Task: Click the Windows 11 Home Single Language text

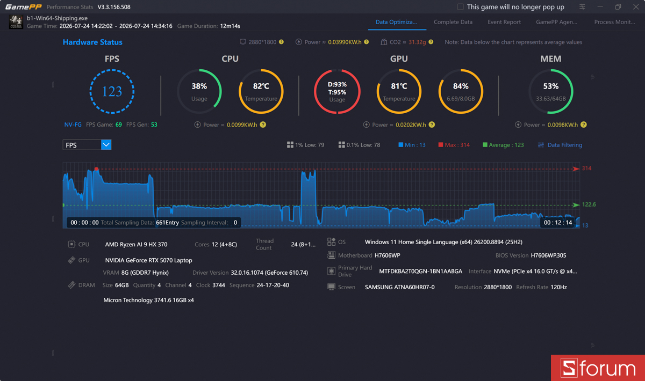Action: coord(444,242)
